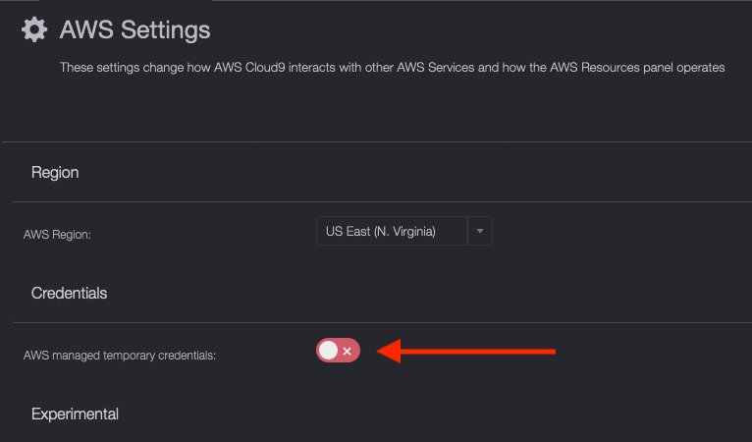Open the AWS Region dropdown arrow
The height and width of the screenshot is (442, 752).
480,232
